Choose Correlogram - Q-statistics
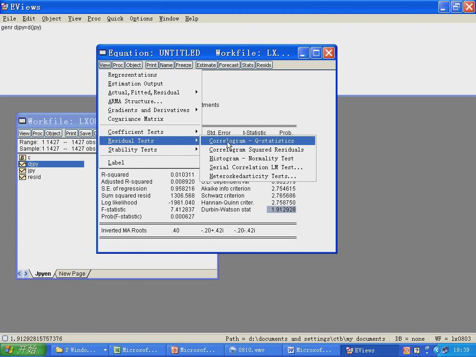476x357 pixels. 258,140
